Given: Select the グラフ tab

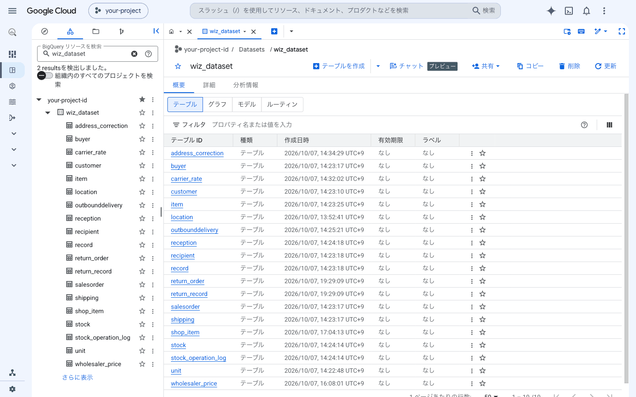Looking at the screenshot, I should (x=217, y=105).
